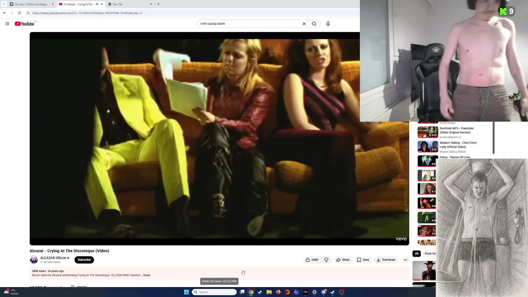Save the video to a playlist
Screen dimensions: 528x297
click(363, 260)
